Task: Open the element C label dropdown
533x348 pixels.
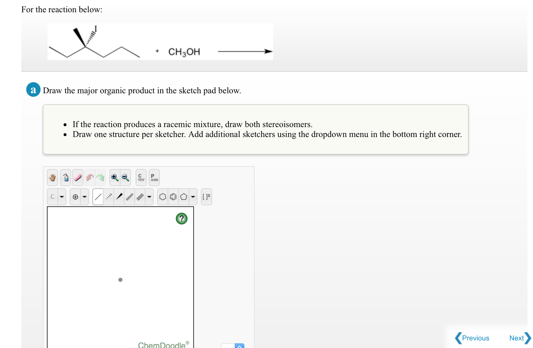Action: [62, 197]
